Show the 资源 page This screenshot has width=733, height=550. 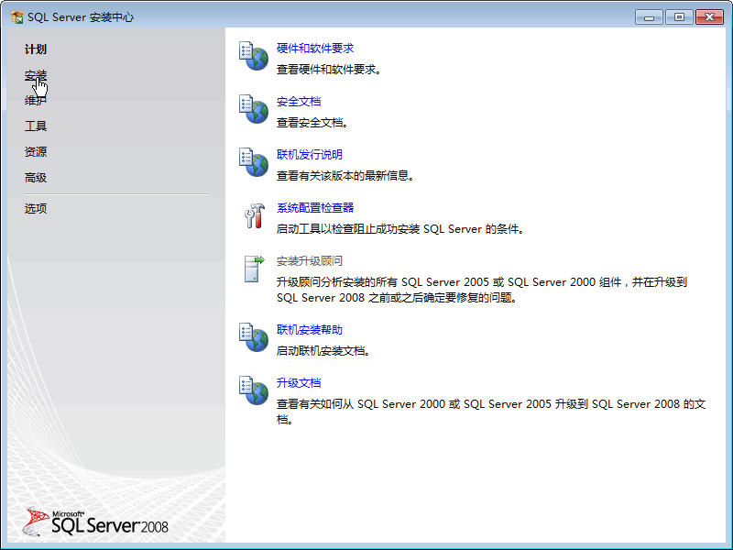36,151
